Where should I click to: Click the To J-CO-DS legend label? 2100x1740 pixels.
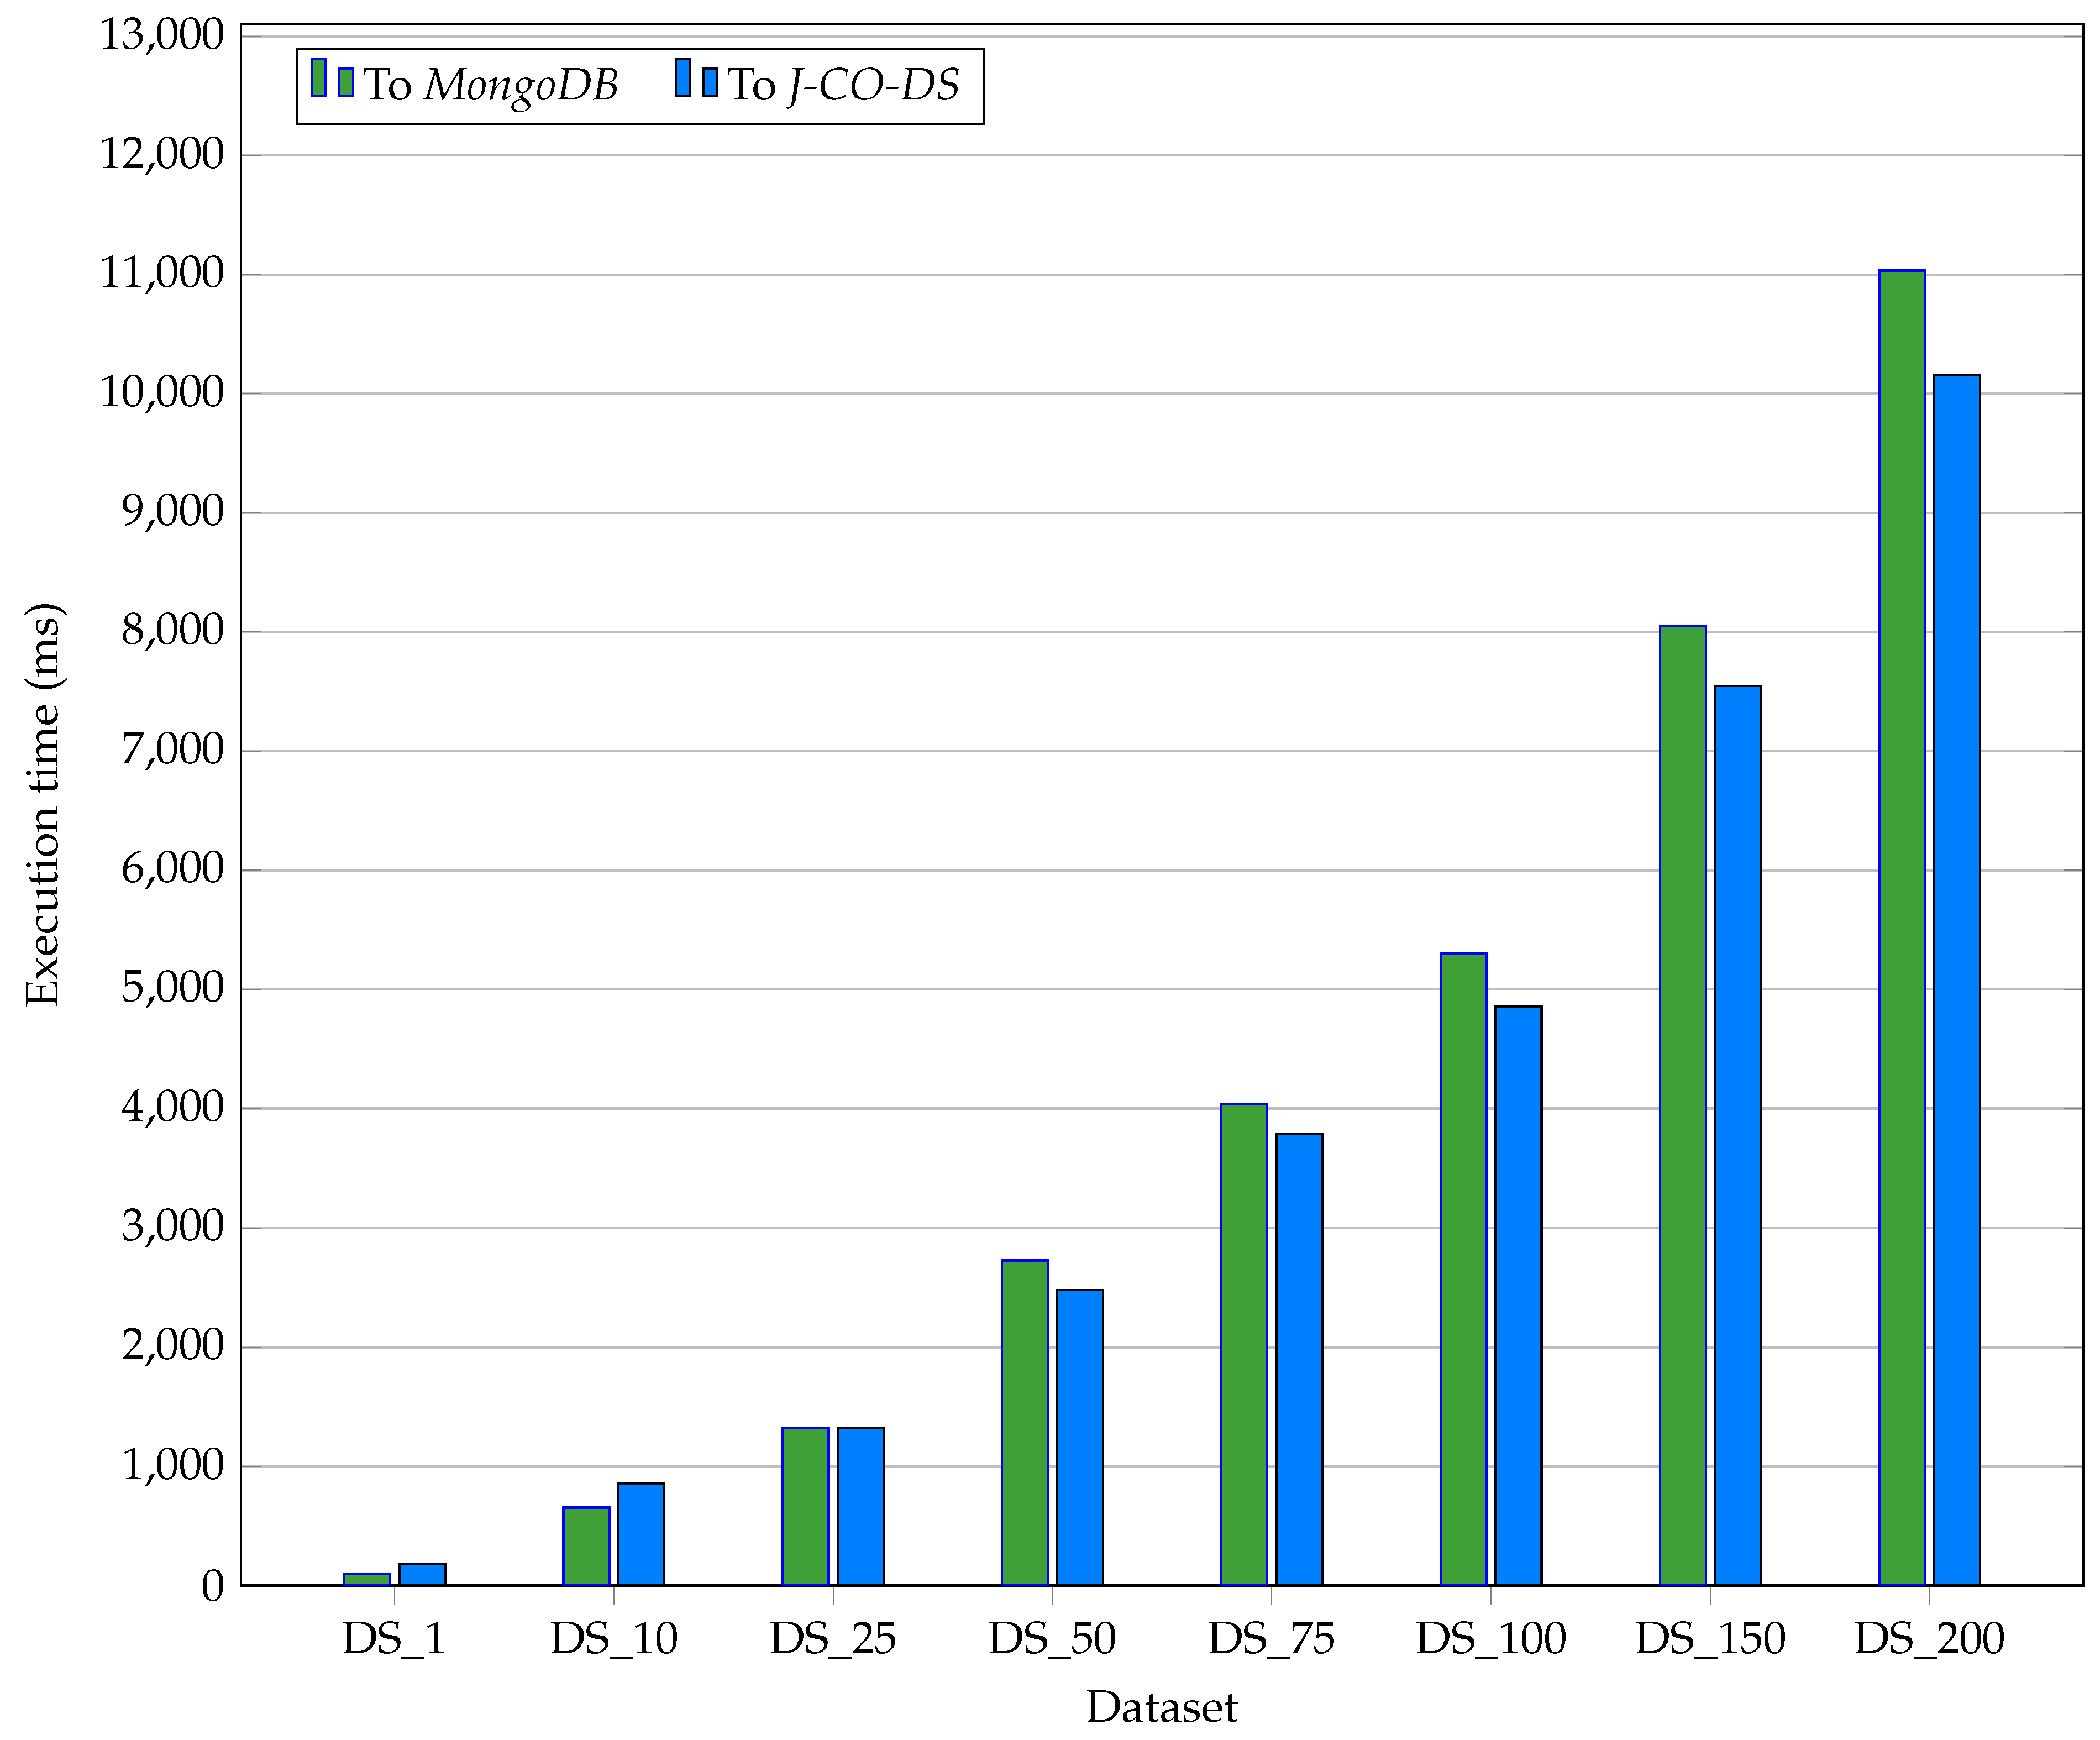point(843,85)
